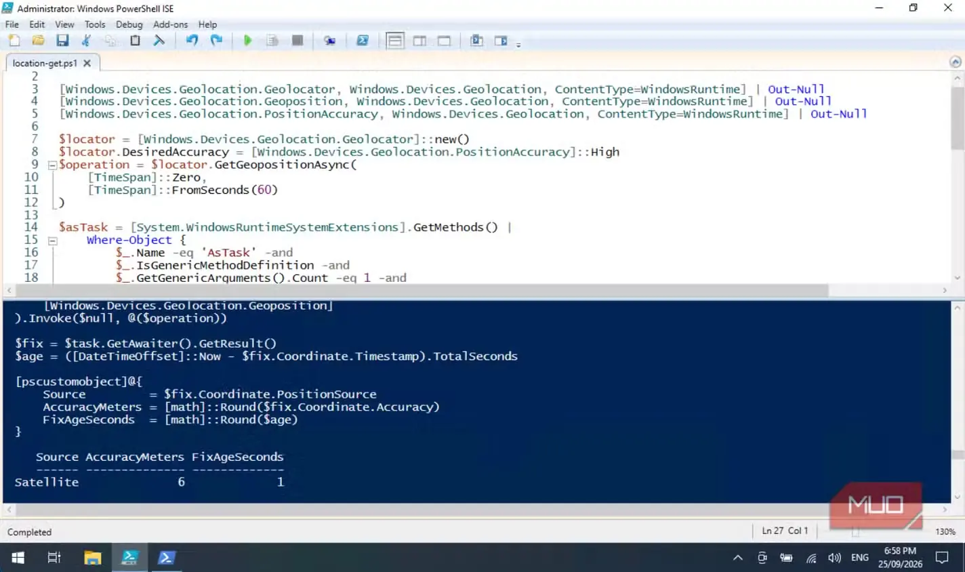Image resolution: width=965 pixels, height=572 pixels.
Task: Open a script file using the folder icon
Action: point(39,41)
